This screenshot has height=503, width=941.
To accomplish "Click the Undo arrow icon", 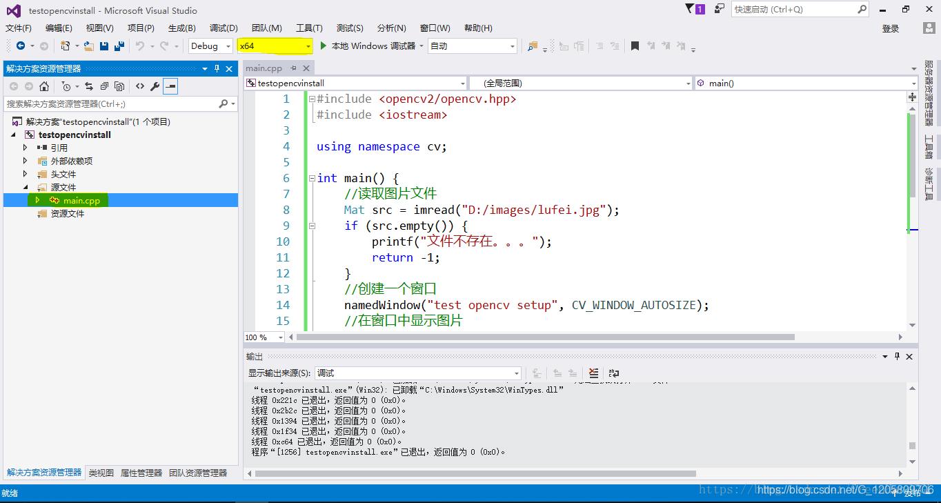I will coord(140,46).
